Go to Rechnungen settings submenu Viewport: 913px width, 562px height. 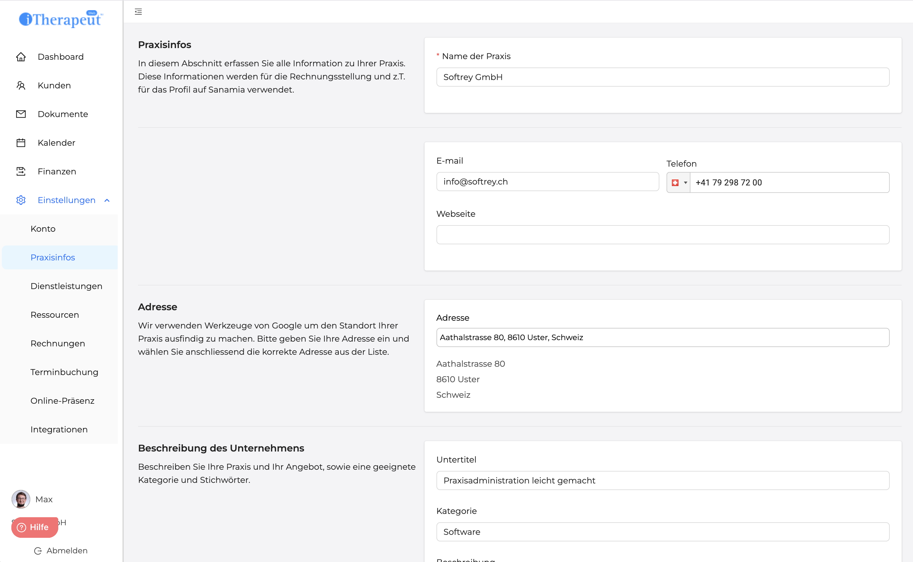coord(58,343)
